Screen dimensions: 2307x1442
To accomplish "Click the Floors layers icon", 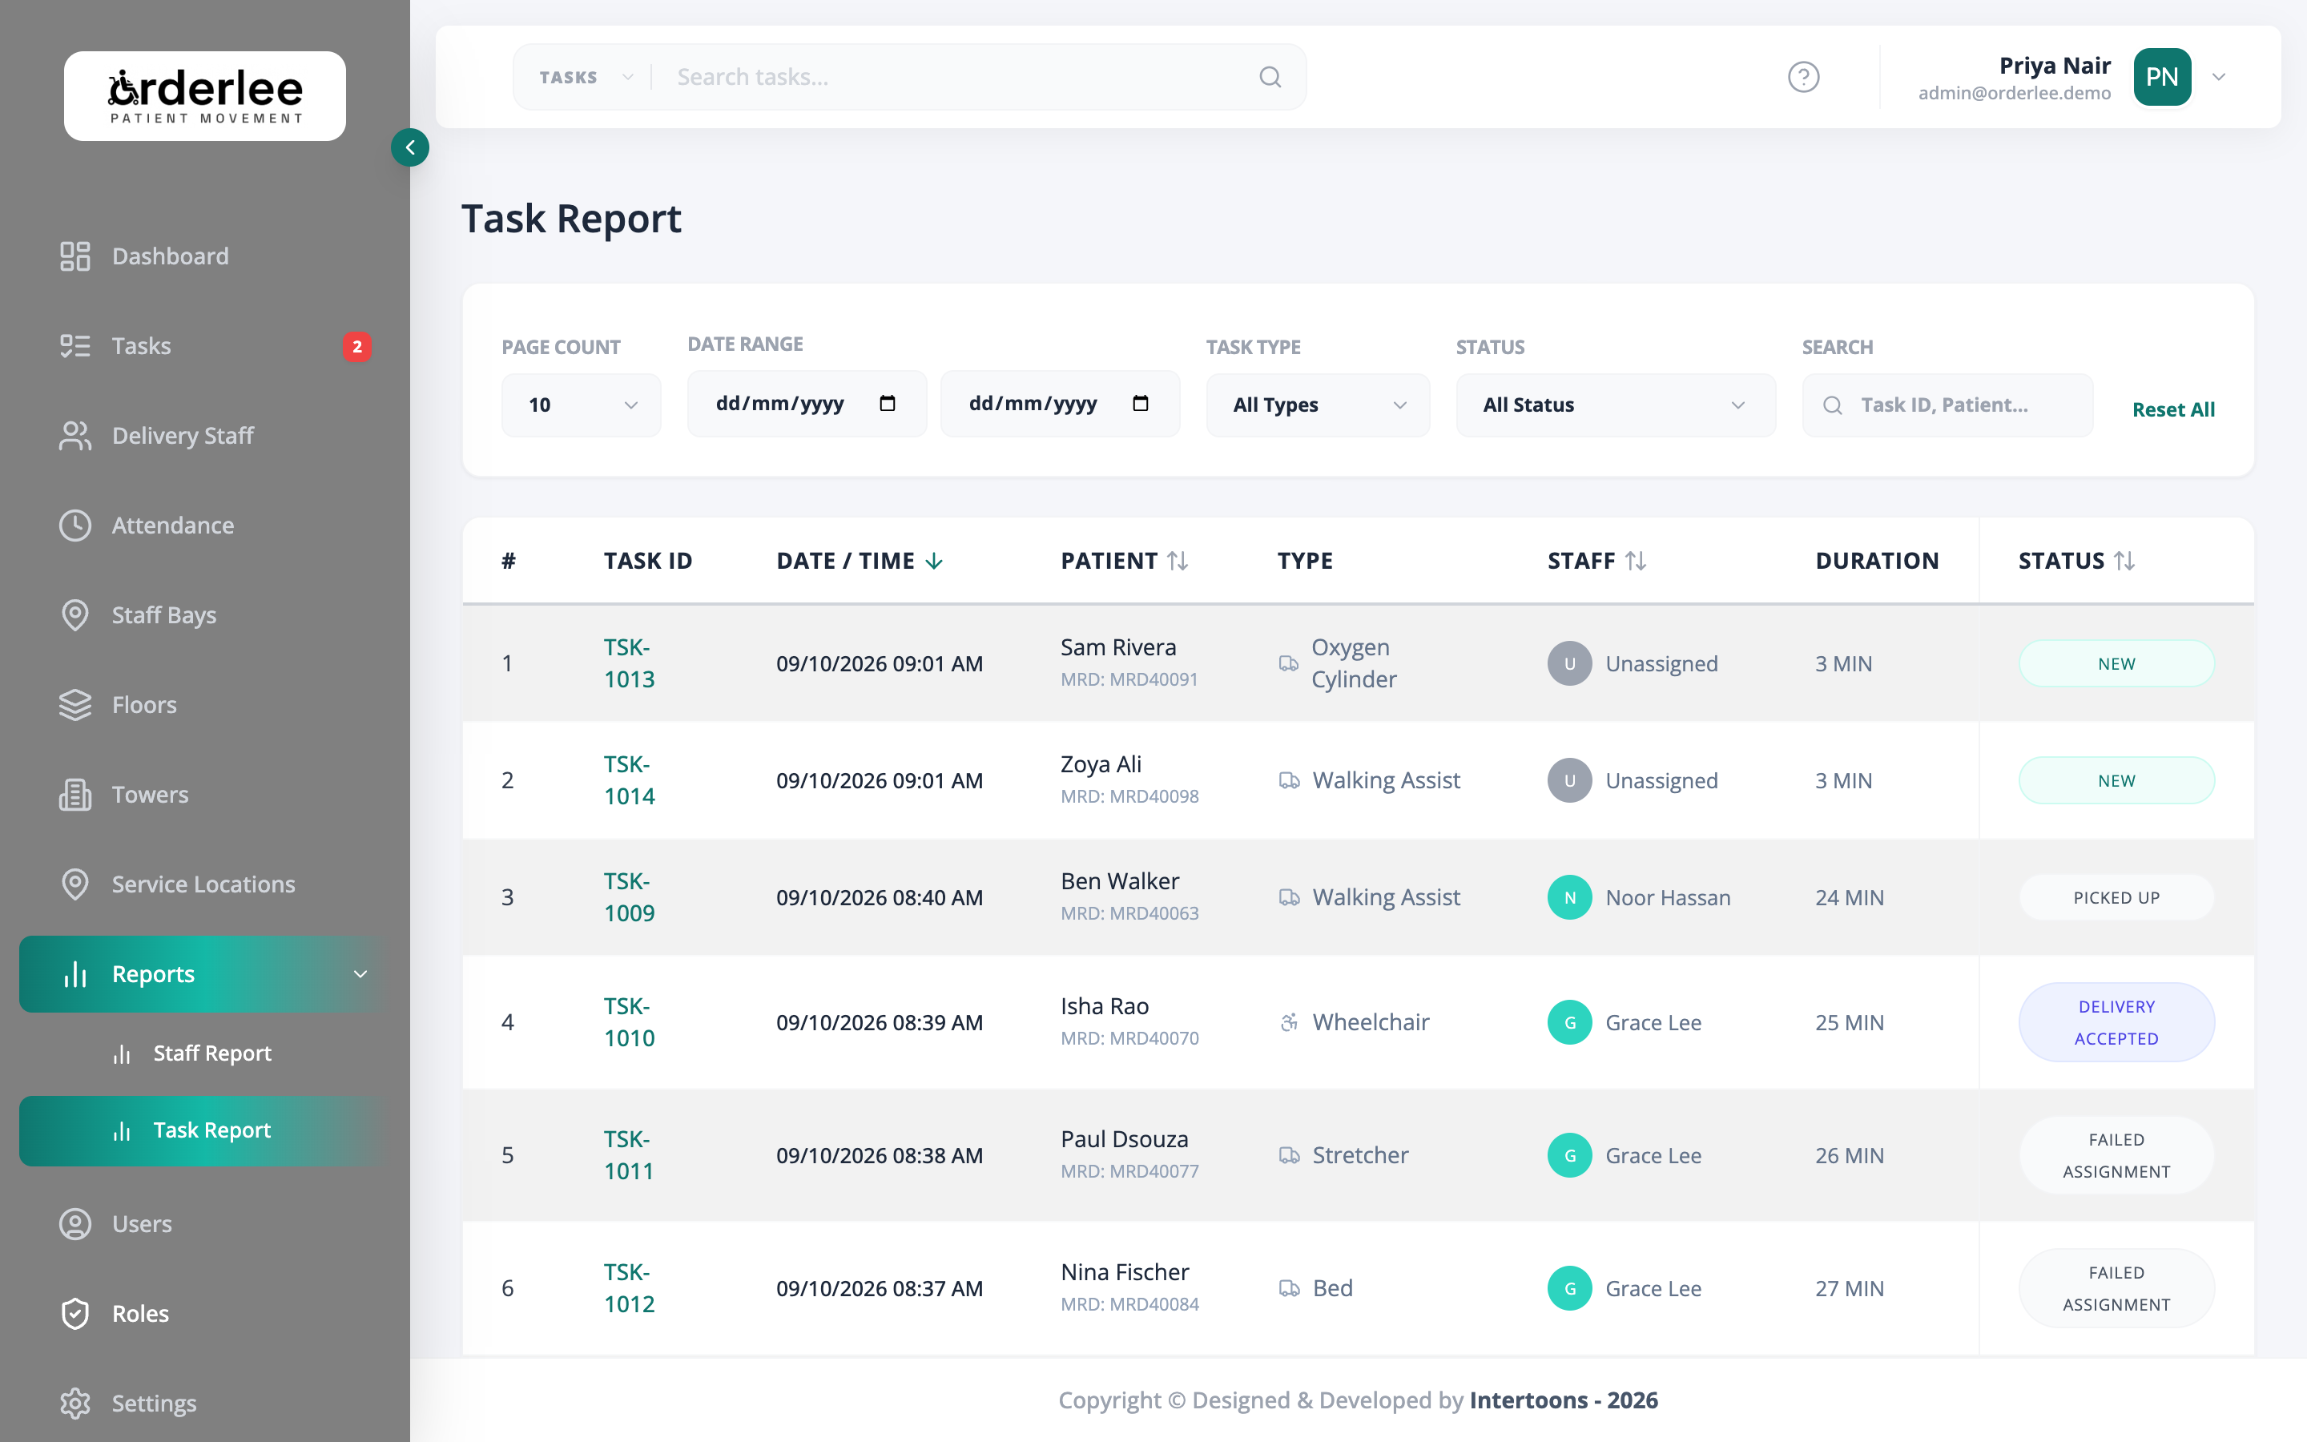I will point(74,705).
